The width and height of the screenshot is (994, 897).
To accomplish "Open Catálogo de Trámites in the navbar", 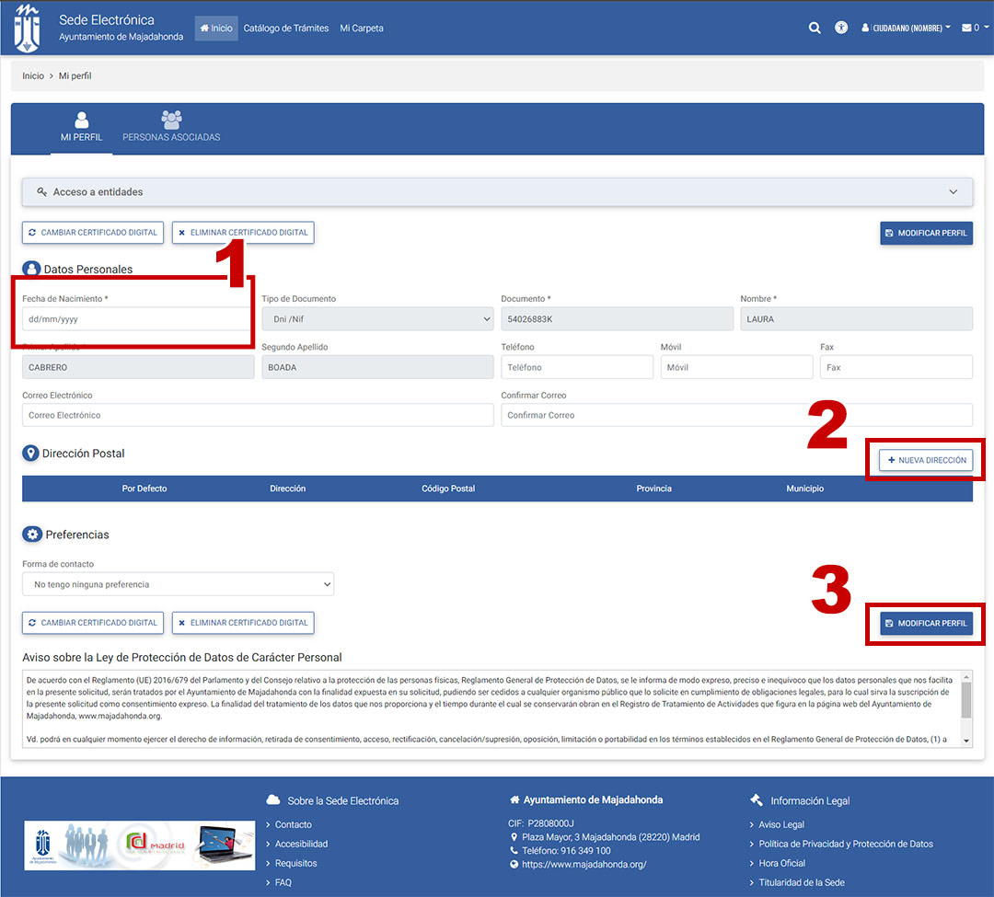I will pos(286,29).
